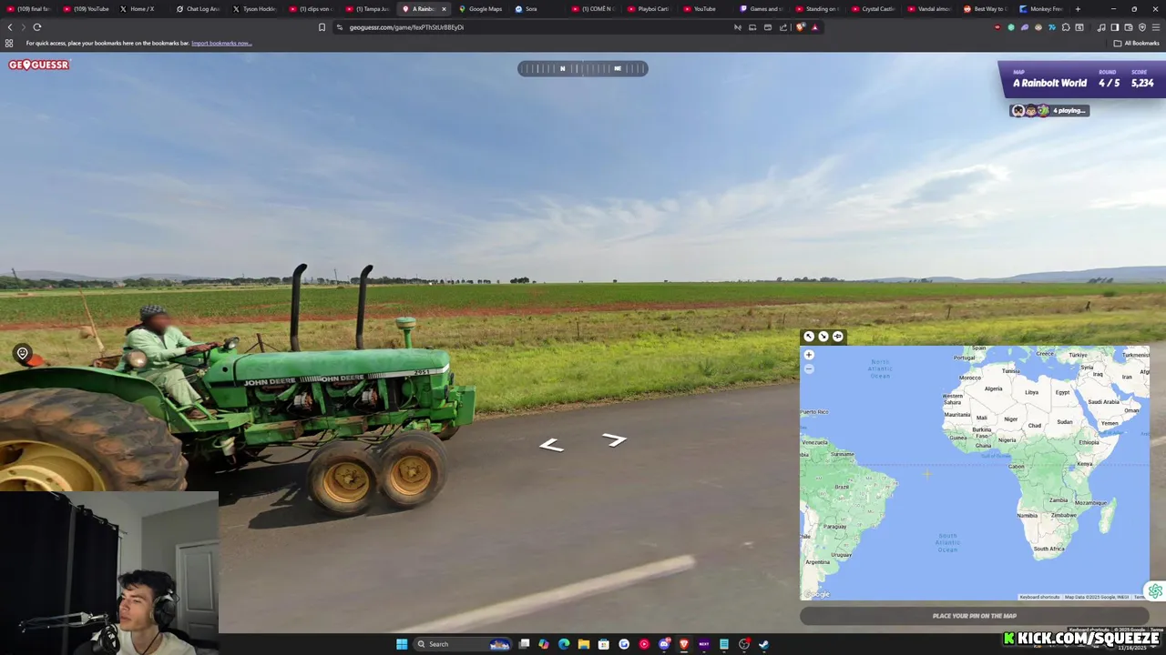Click the compass bar at the top

(583, 68)
